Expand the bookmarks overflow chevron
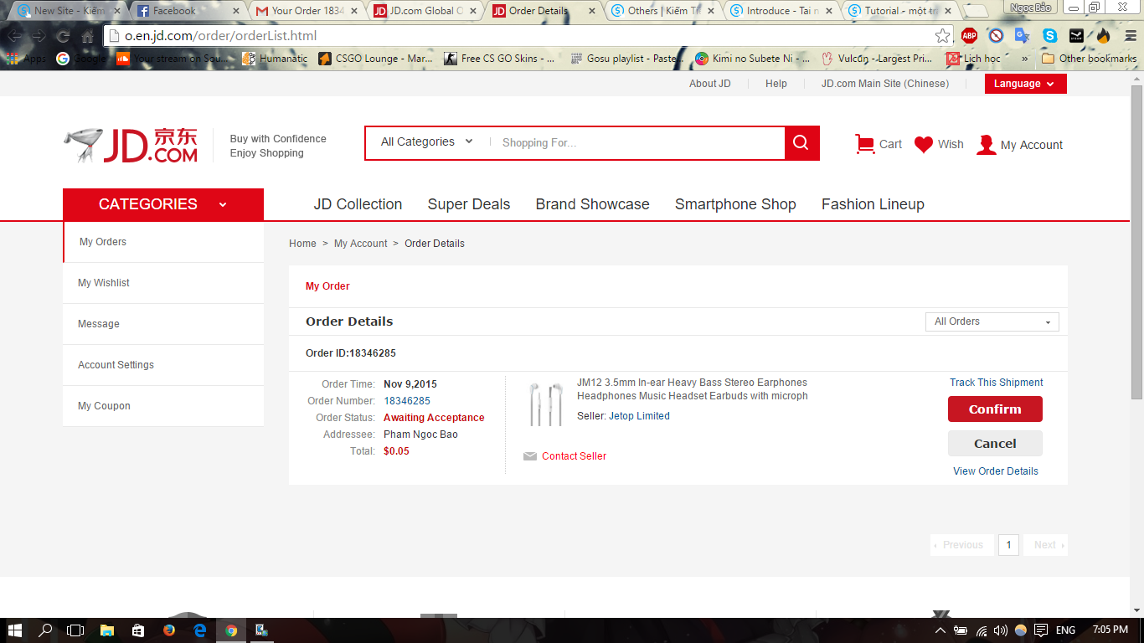 (x=1024, y=59)
